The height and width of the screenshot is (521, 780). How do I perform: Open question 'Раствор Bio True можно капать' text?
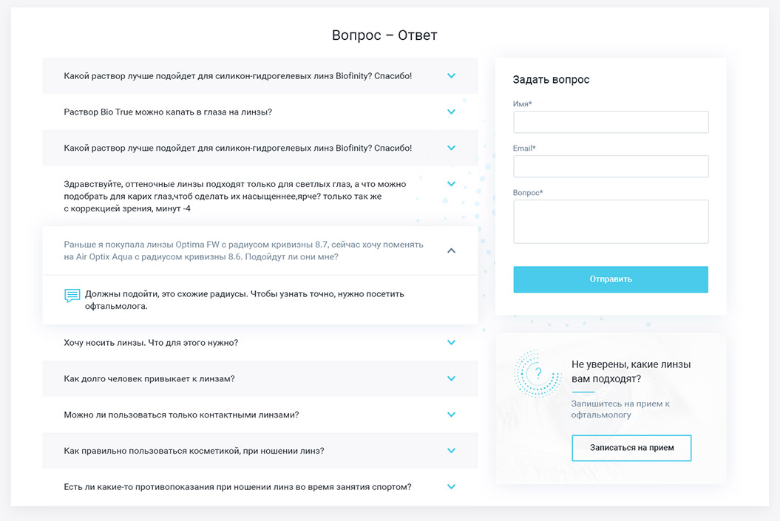tap(168, 112)
